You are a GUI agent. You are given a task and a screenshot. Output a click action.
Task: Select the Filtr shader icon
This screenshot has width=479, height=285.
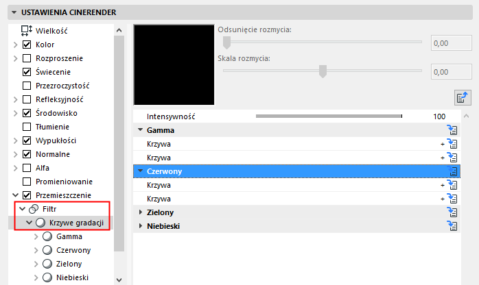coord(34,209)
